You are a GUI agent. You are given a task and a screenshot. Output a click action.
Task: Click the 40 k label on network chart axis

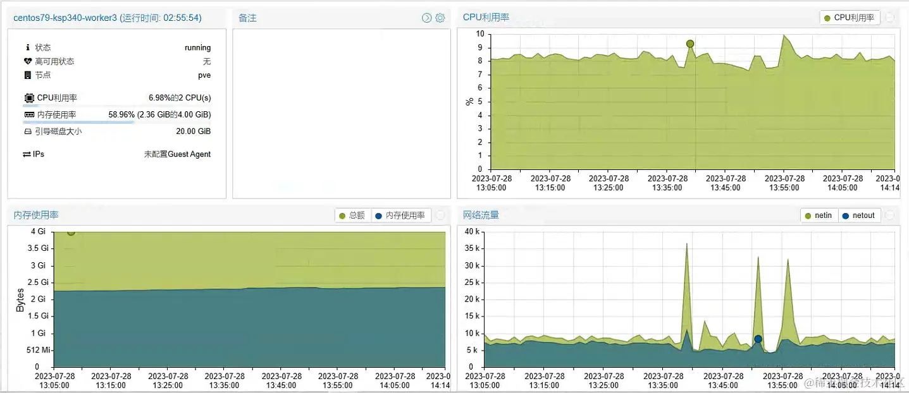(473, 232)
